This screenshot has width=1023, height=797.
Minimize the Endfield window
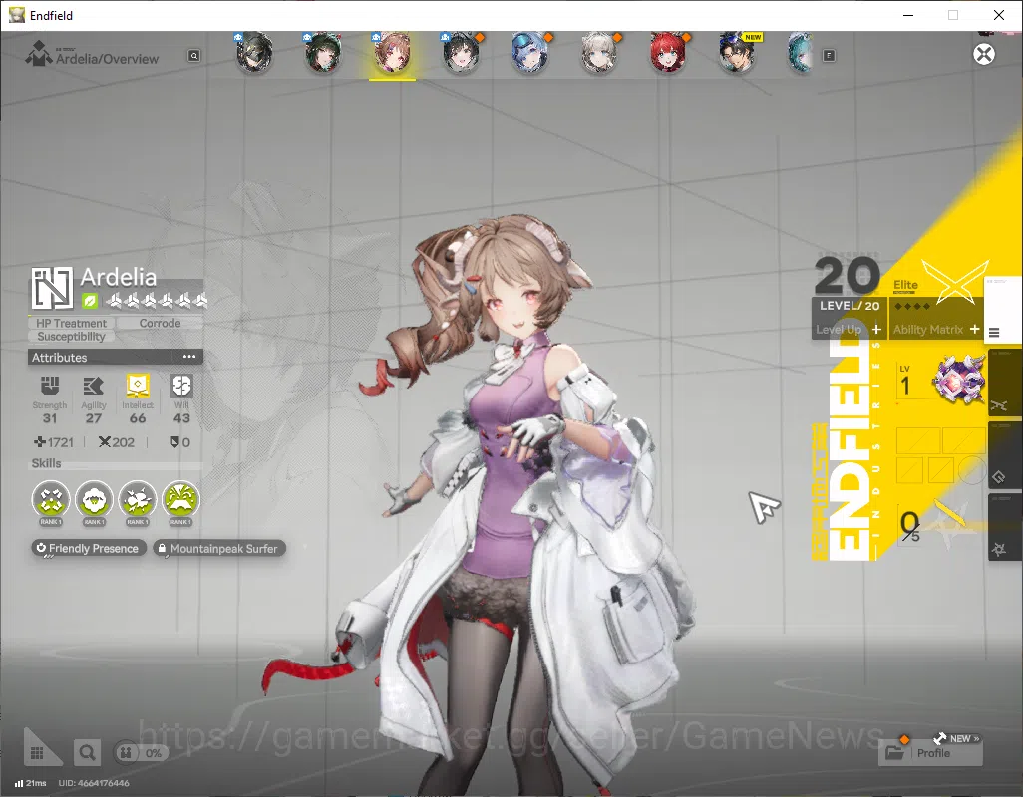(908, 15)
